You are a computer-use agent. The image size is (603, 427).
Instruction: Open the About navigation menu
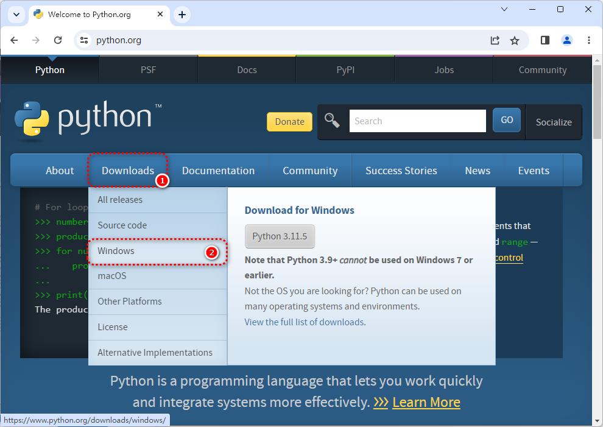point(60,171)
